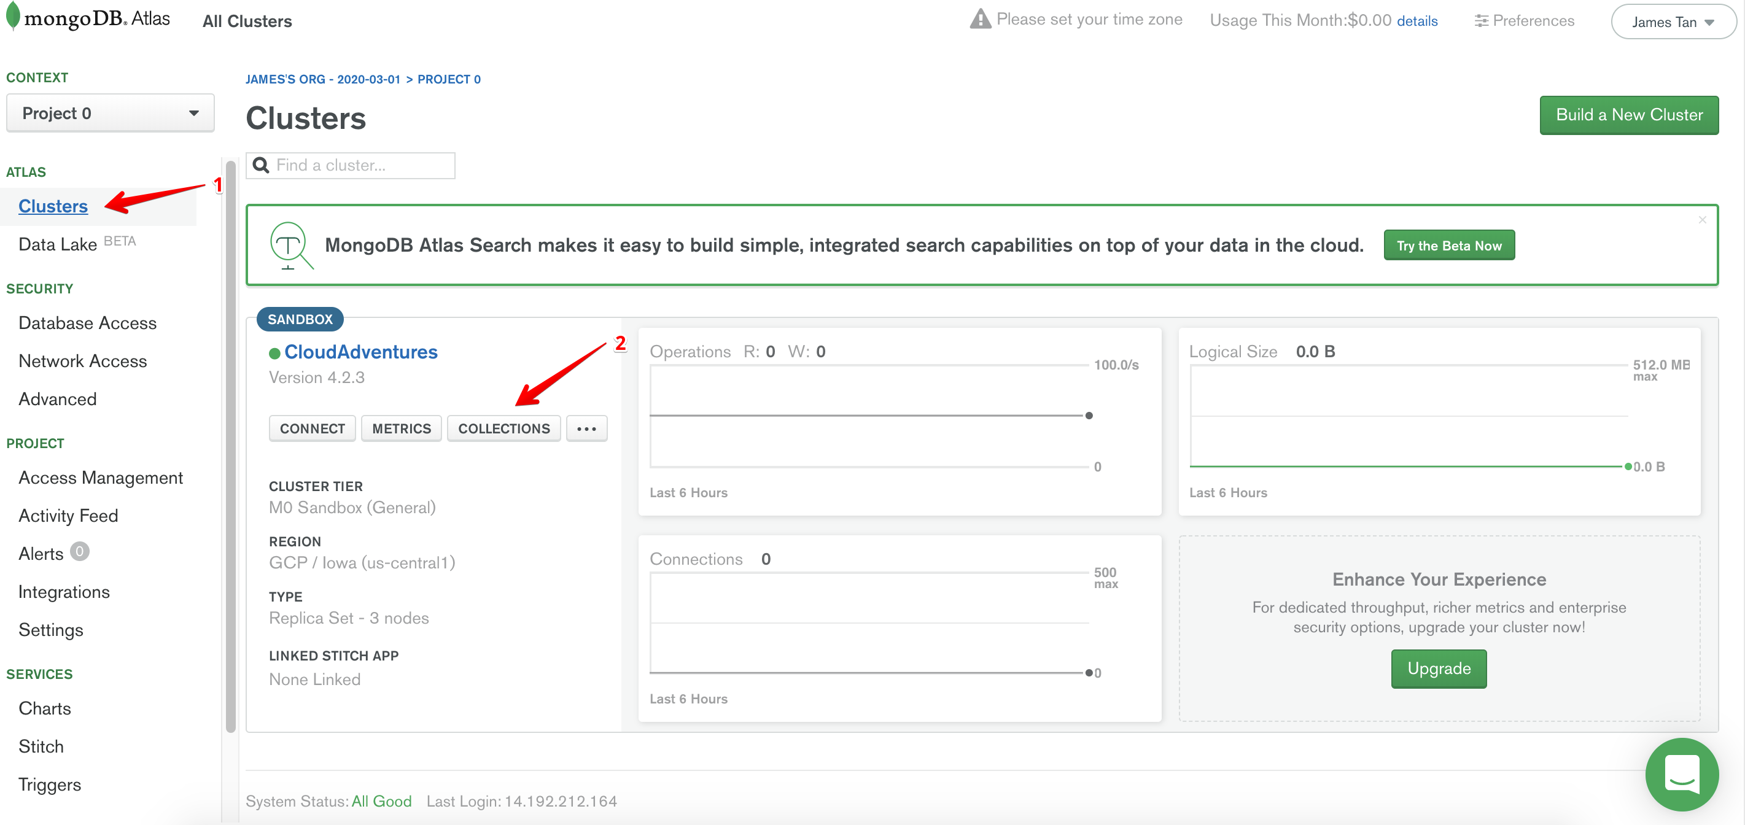Open the usage details link
The width and height of the screenshot is (1745, 825).
pyautogui.click(x=1417, y=21)
